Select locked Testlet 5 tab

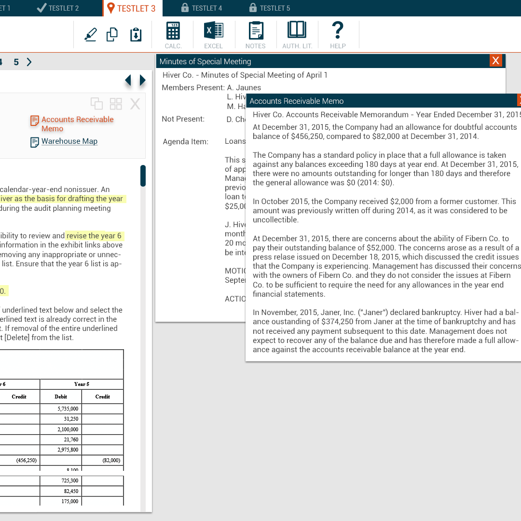click(x=270, y=8)
